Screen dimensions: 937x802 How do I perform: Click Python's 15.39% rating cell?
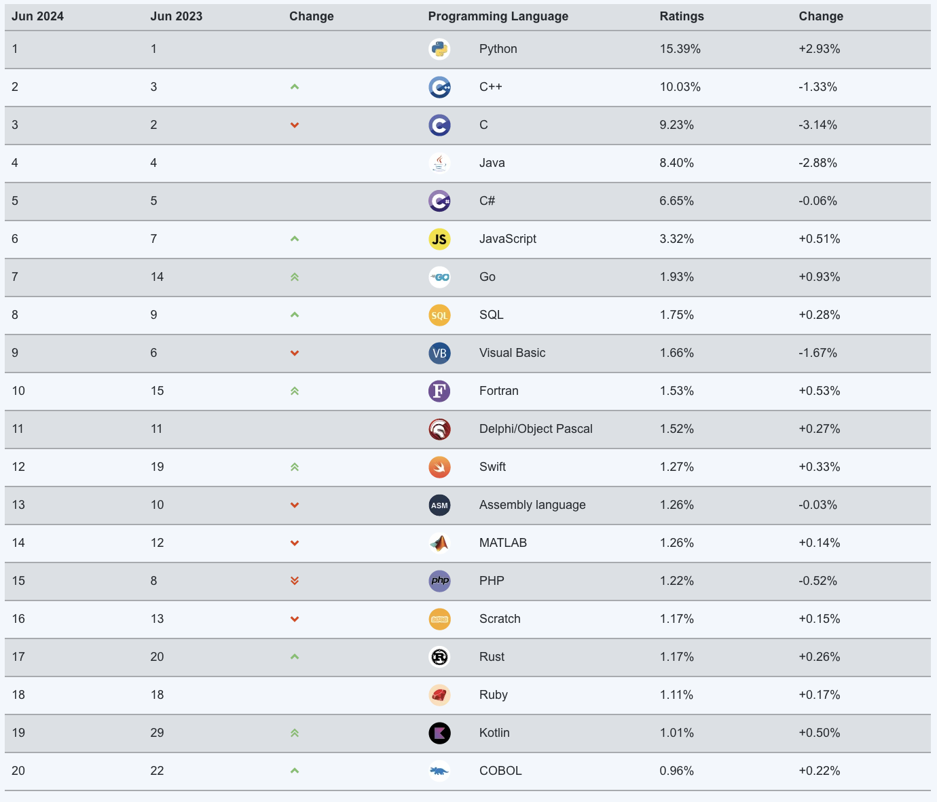[x=680, y=49]
